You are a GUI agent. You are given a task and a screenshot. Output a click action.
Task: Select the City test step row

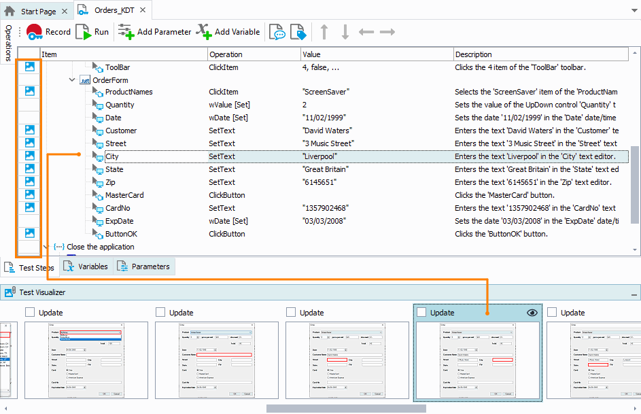tap(114, 156)
